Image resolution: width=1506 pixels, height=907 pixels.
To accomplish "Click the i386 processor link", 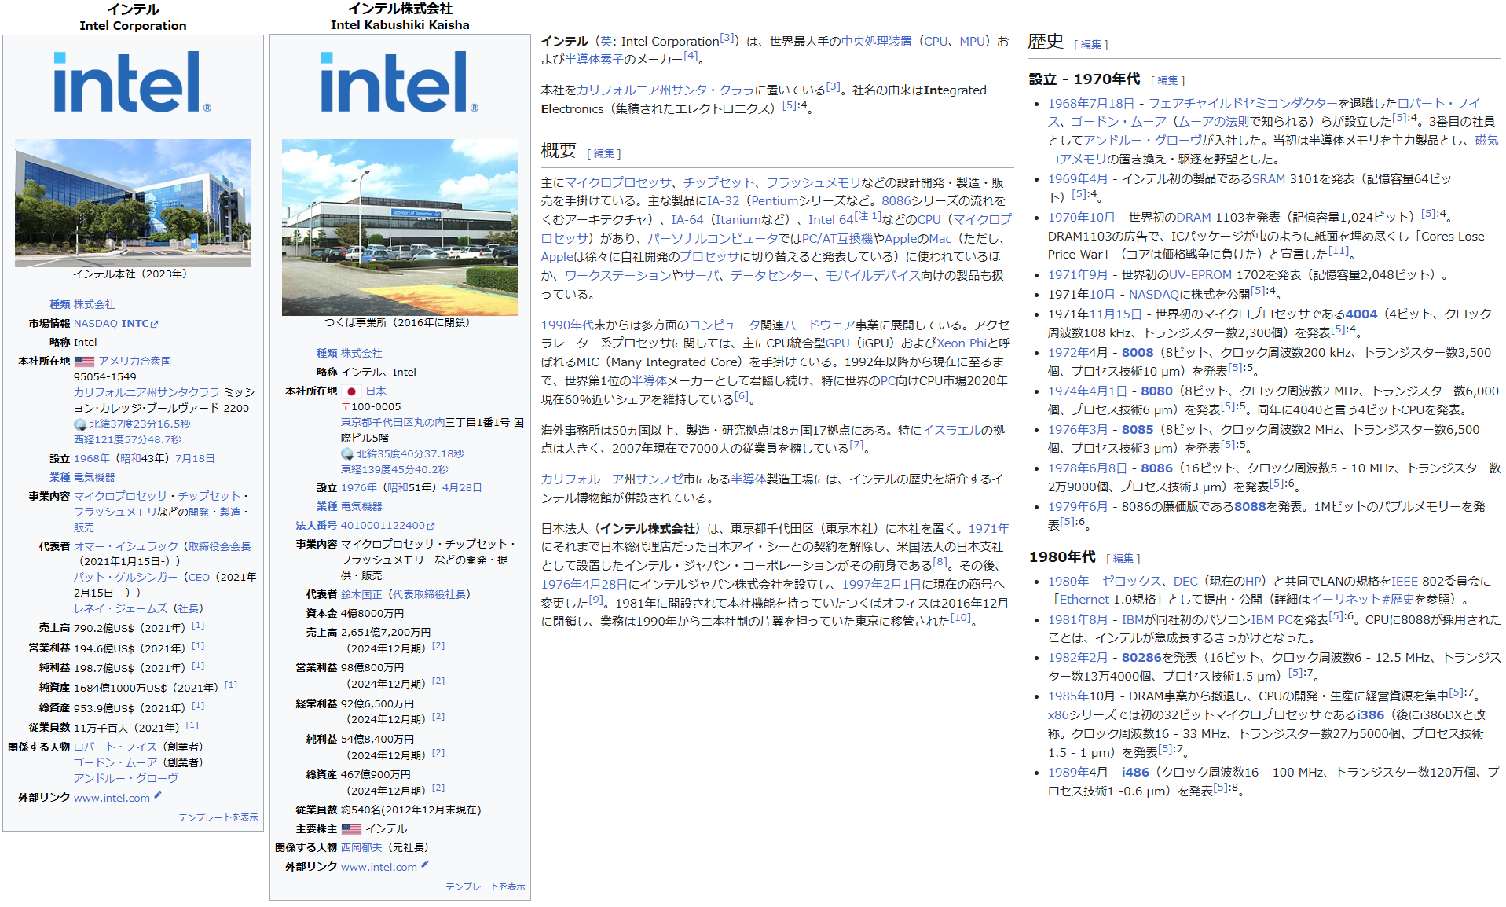I will 1370,715.
